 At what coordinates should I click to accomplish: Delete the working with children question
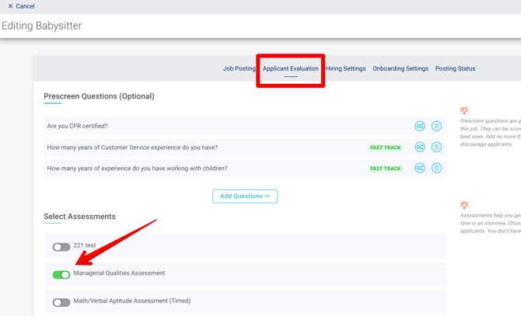point(436,168)
